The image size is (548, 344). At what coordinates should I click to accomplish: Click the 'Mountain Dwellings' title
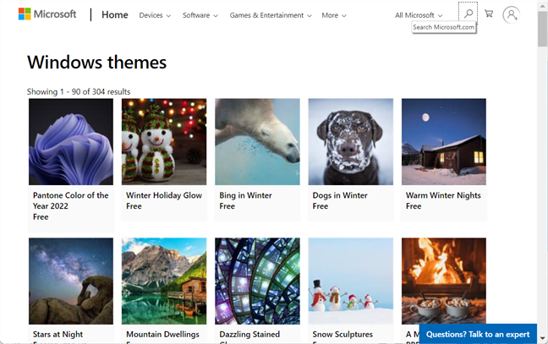coord(162,334)
